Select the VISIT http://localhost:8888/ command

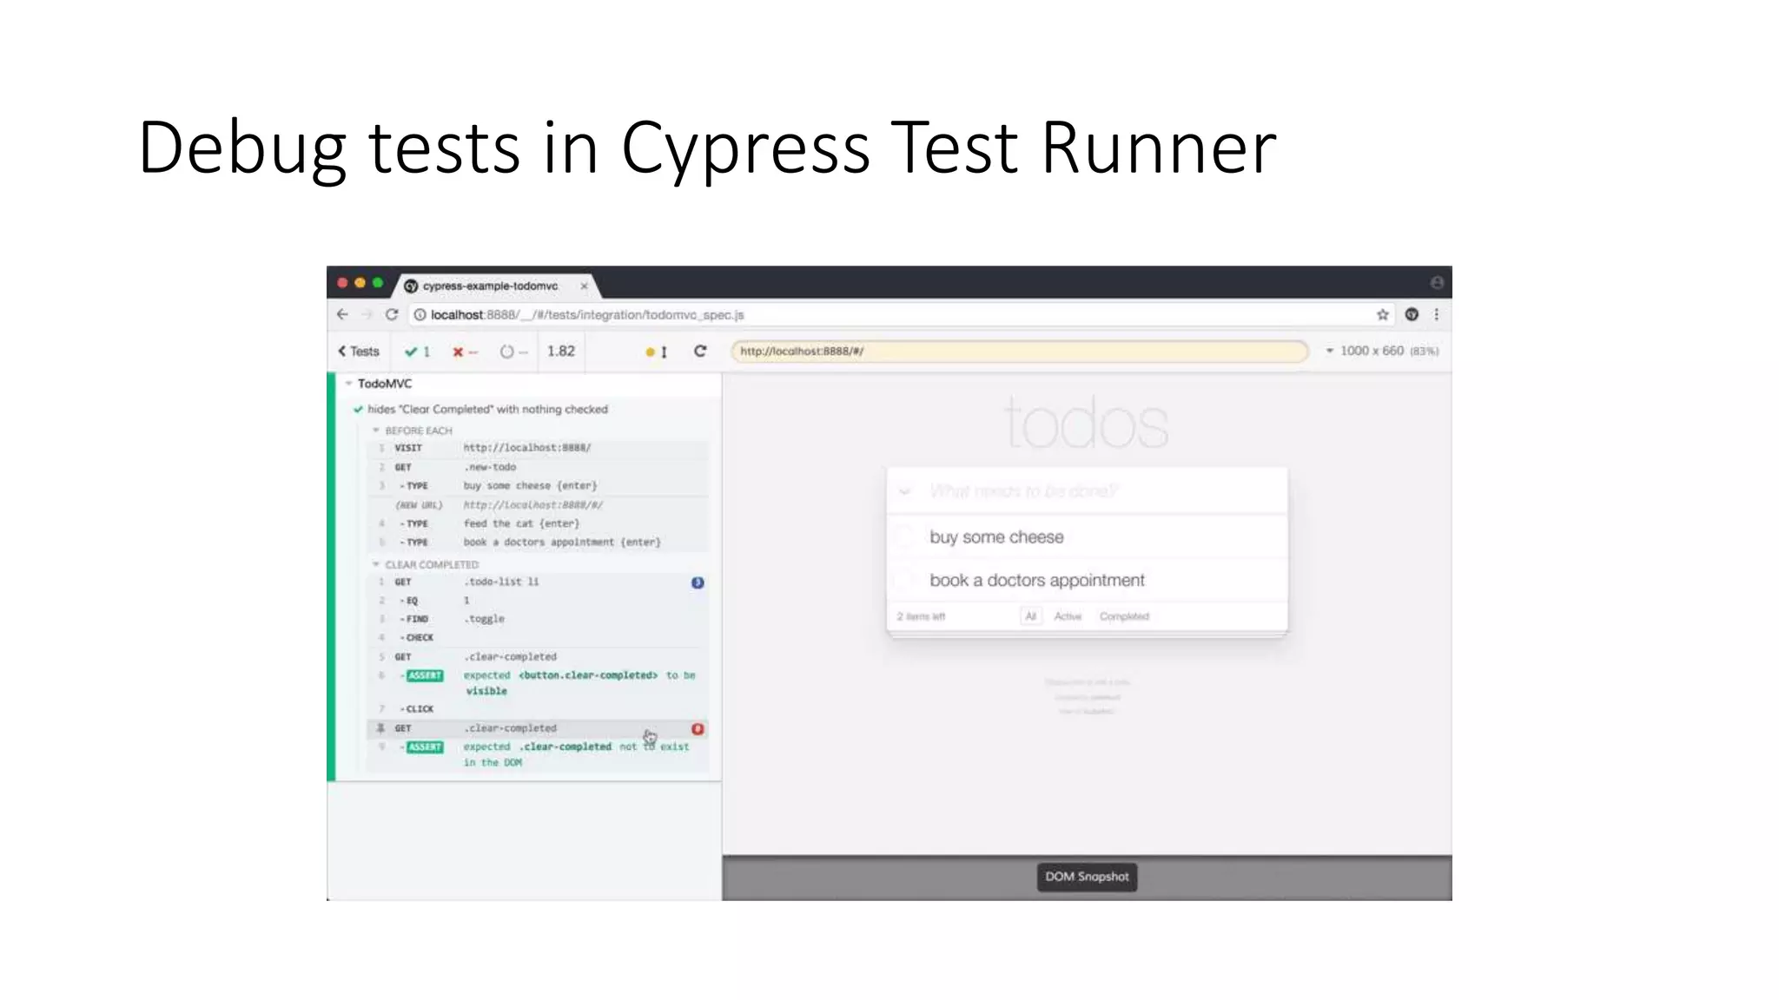(539, 448)
